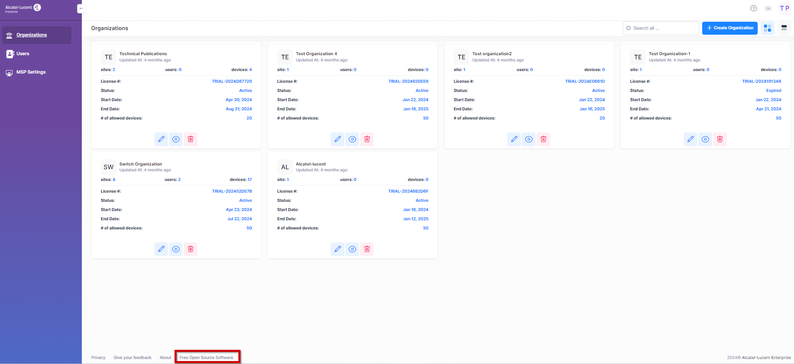Delete Test Organization-1 using trash icon
The height and width of the screenshot is (364, 794).
[720, 139]
